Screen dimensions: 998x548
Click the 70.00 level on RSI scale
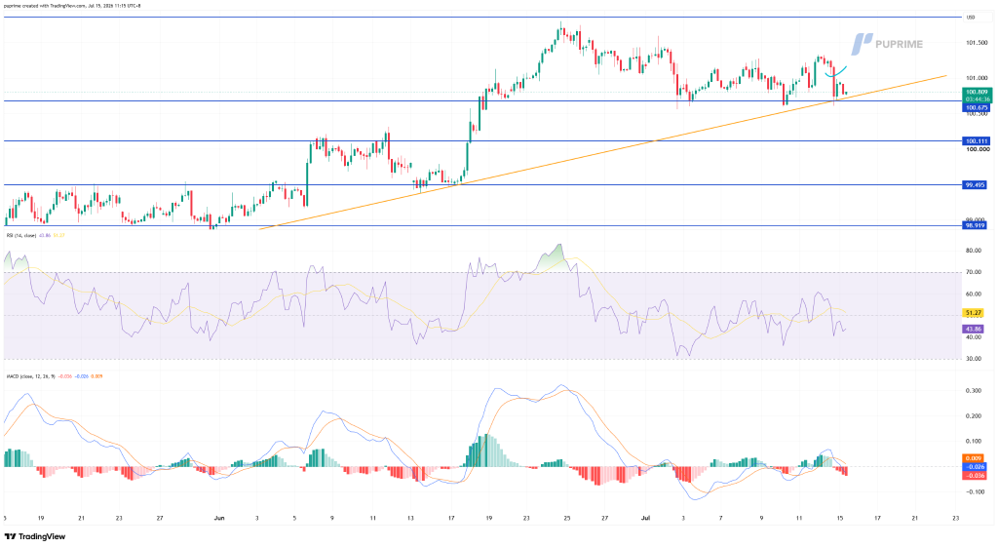974,272
